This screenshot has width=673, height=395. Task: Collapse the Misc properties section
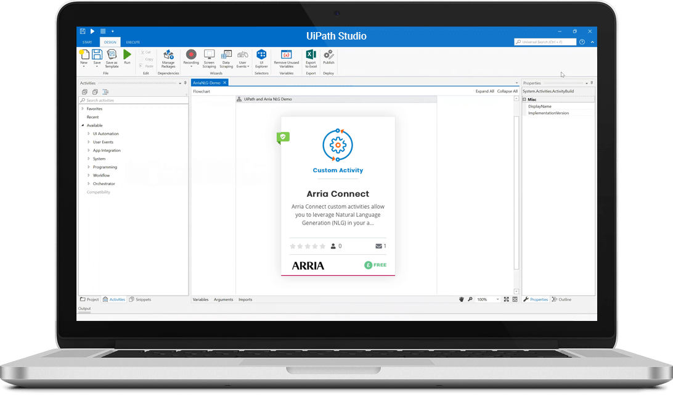(524, 99)
